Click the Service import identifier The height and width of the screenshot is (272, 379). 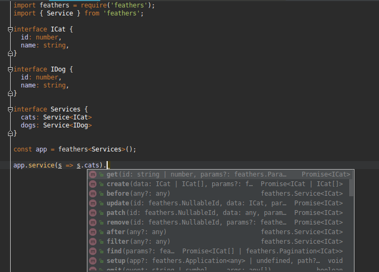pos(60,13)
